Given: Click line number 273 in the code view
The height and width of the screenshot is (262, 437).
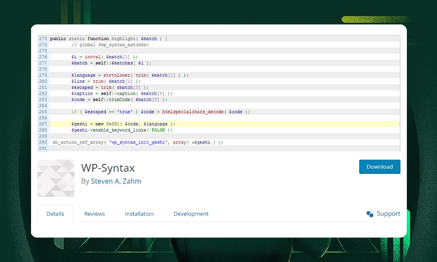Looking at the screenshot, I should (x=42, y=38).
